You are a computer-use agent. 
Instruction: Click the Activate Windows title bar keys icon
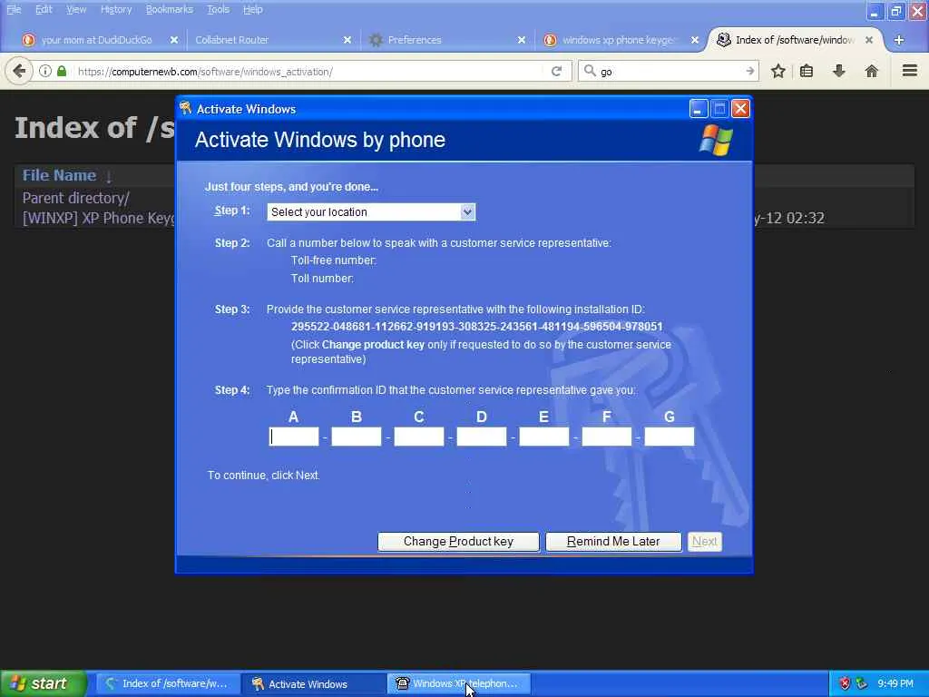click(x=185, y=108)
